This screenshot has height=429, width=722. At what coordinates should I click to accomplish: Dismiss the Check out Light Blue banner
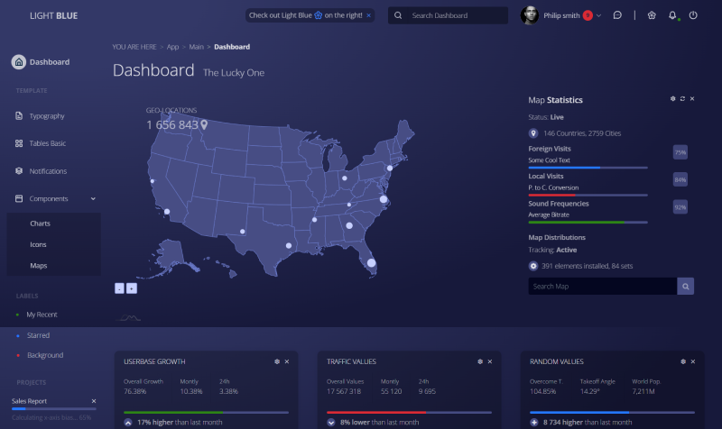pyautogui.click(x=368, y=15)
